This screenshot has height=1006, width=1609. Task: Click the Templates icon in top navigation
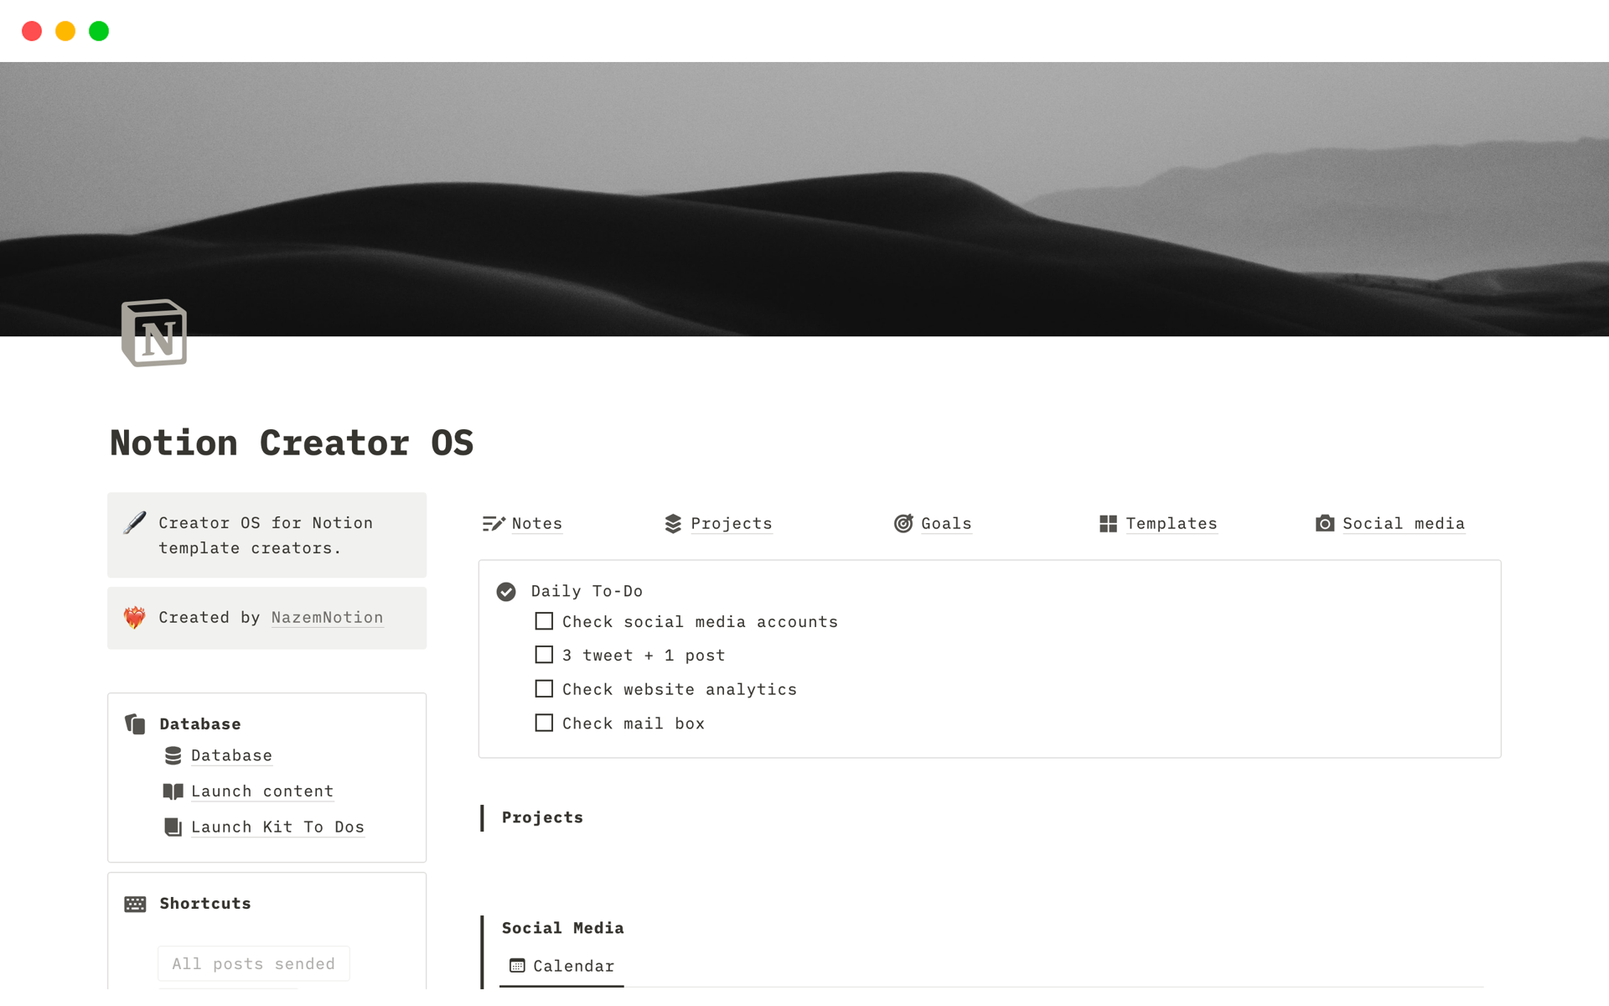coord(1106,523)
